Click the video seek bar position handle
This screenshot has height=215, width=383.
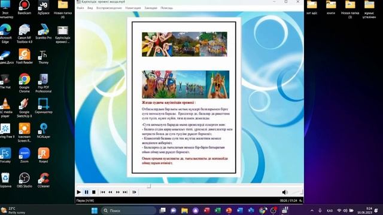(149, 186)
